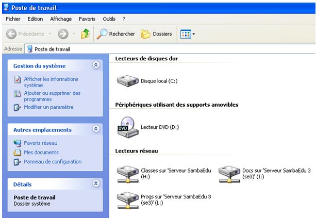316x218 pixels.
Task: Click Périphériques utilisant des supports amovibles header
Action: coord(177,105)
